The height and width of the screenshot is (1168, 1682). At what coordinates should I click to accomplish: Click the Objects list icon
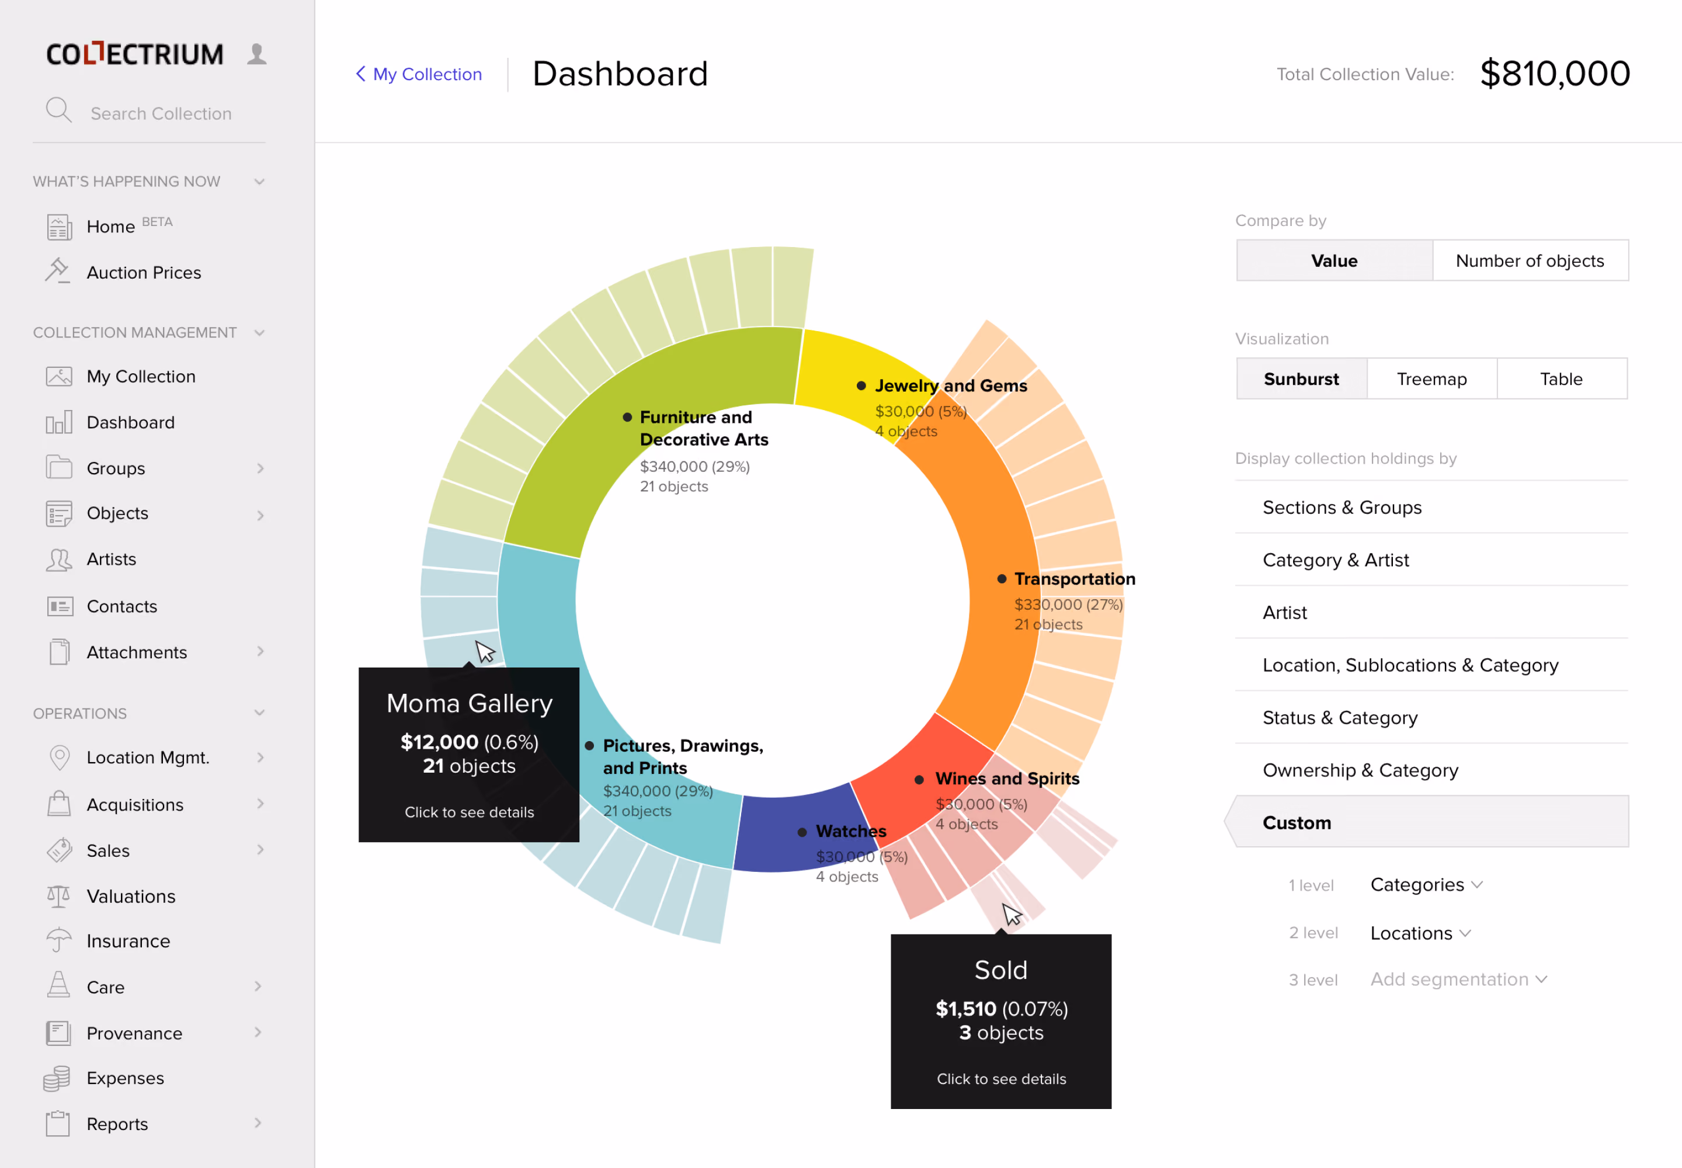tap(60, 514)
